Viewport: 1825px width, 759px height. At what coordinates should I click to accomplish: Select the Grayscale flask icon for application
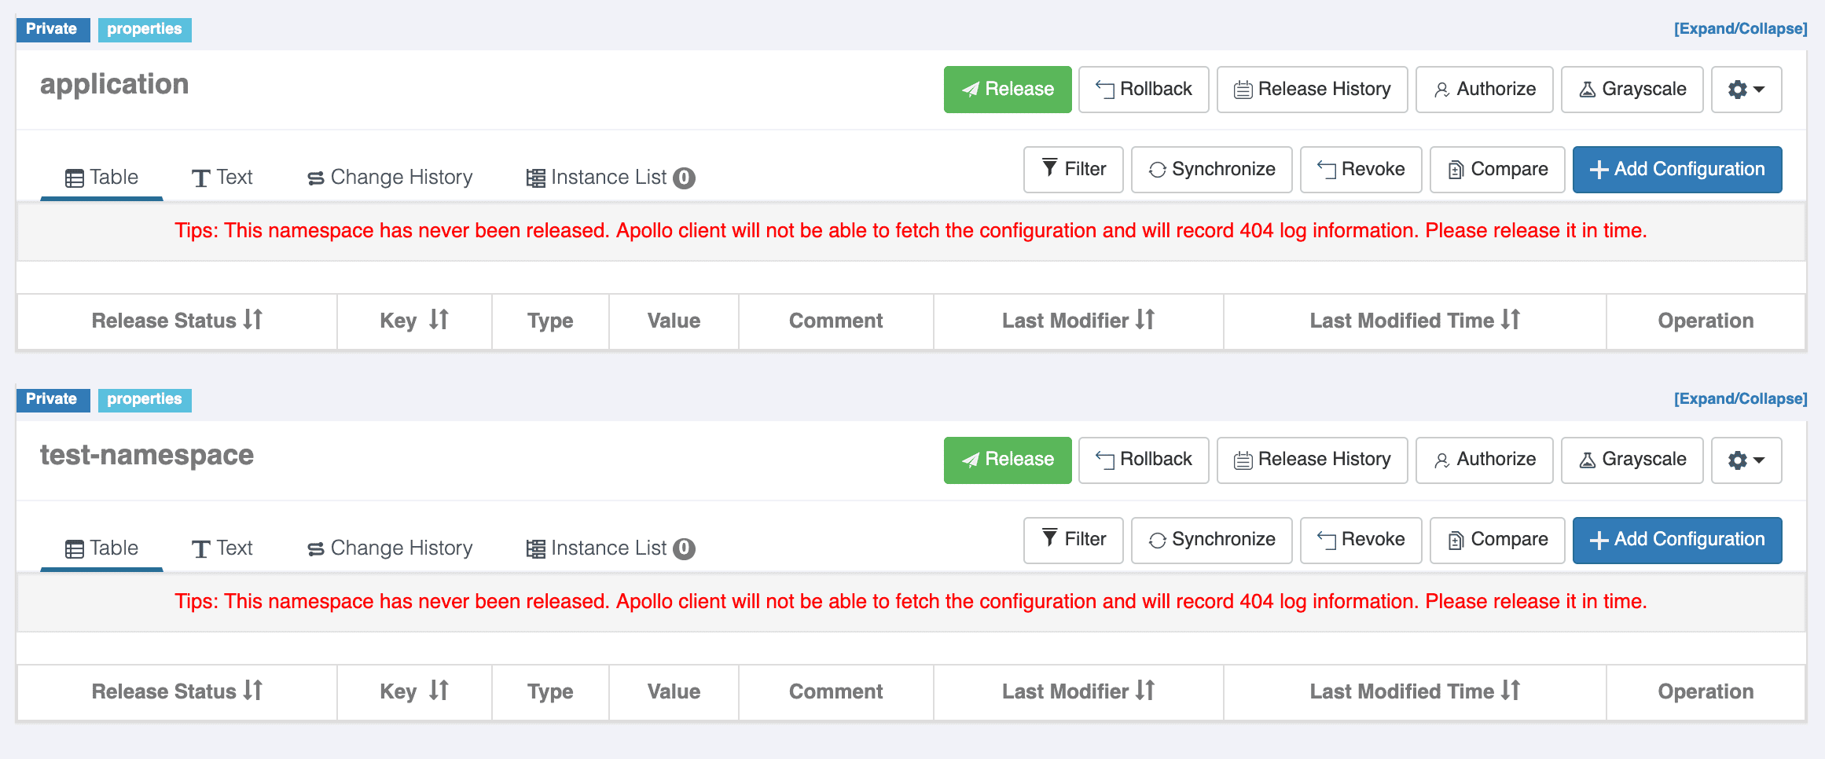point(1588,89)
